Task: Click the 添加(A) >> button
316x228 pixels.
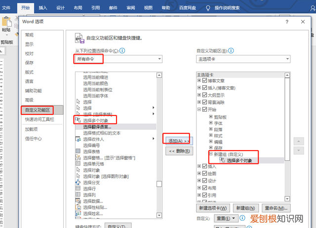Action: (179, 141)
